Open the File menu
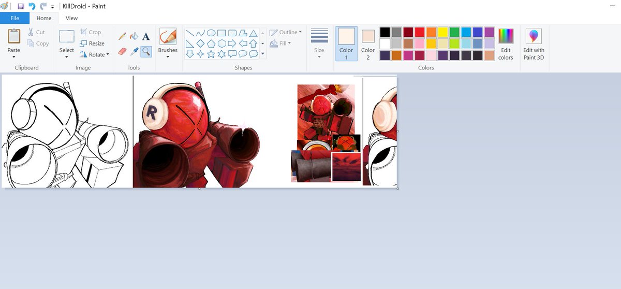This screenshot has height=289, width=621. pos(14,18)
